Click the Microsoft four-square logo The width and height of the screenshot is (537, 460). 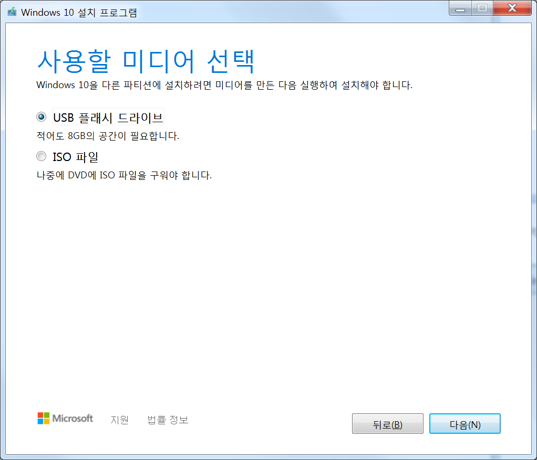click(44, 418)
